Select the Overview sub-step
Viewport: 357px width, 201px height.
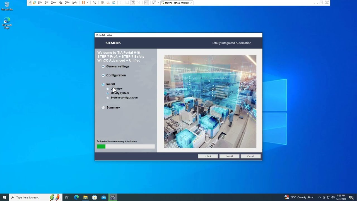116,89
